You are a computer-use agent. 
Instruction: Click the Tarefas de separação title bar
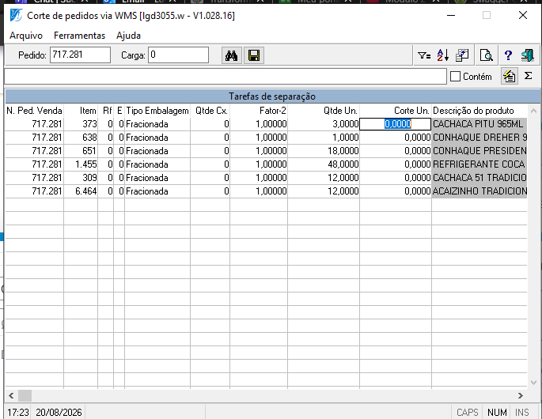coord(272,96)
